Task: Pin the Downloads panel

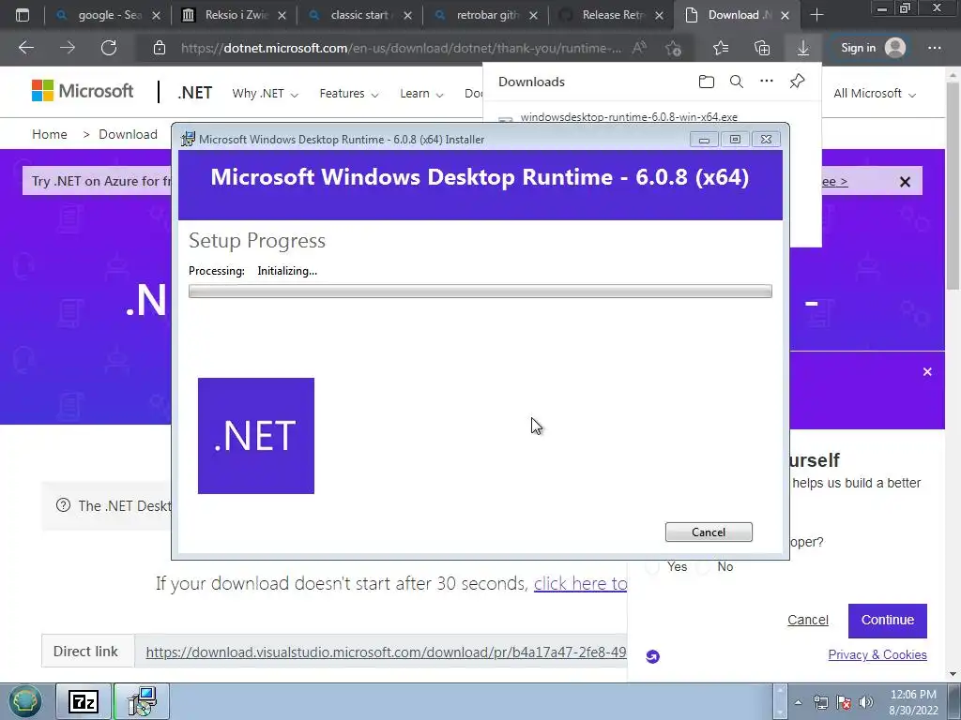Action: [797, 82]
